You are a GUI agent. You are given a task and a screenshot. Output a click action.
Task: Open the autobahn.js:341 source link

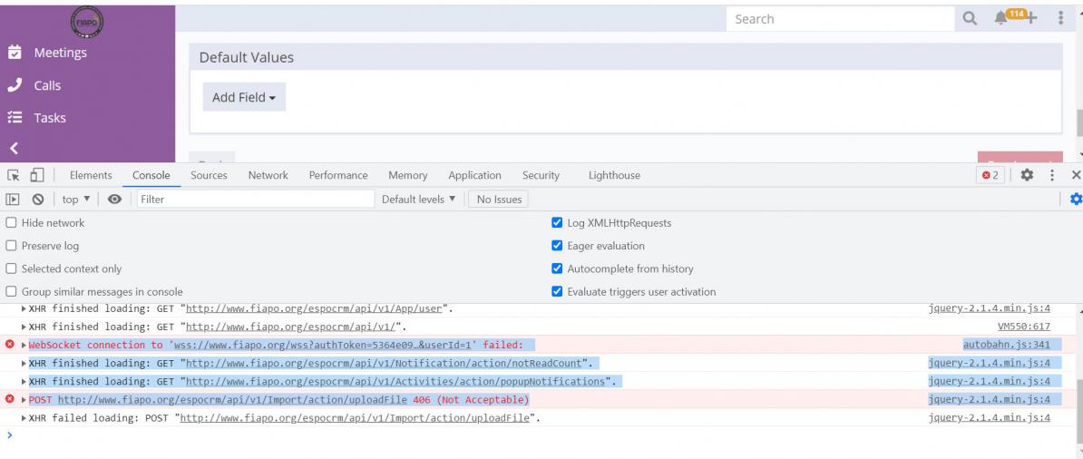pos(1006,345)
